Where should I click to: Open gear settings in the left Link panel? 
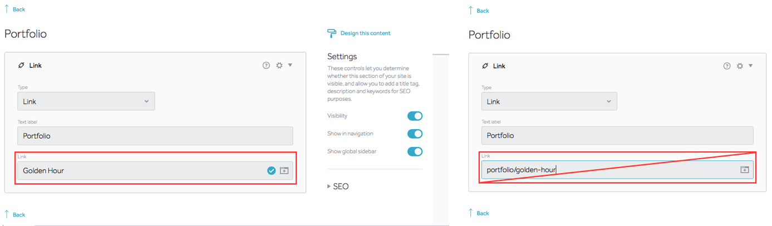pyautogui.click(x=279, y=66)
